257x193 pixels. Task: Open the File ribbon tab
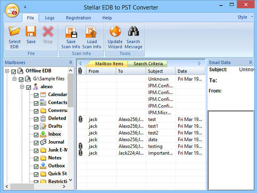(x=31, y=18)
